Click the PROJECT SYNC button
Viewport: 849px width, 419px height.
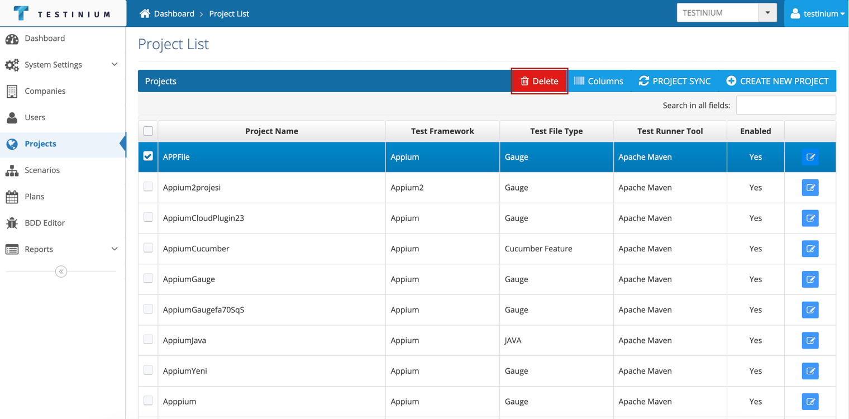(x=675, y=81)
